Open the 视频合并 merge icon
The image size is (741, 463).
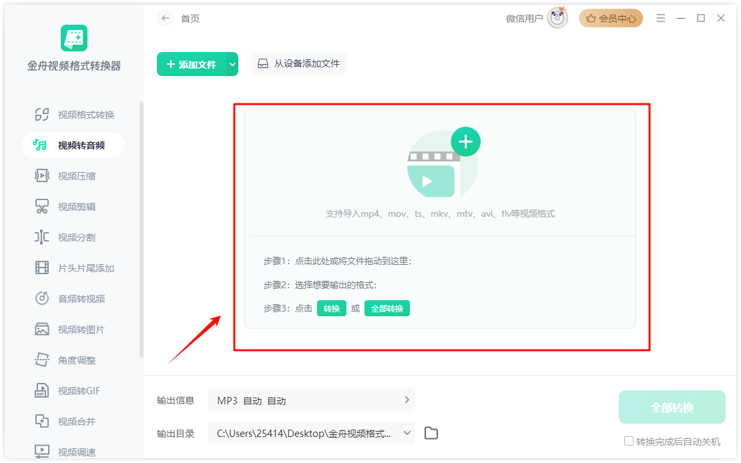click(x=41, y=421)
